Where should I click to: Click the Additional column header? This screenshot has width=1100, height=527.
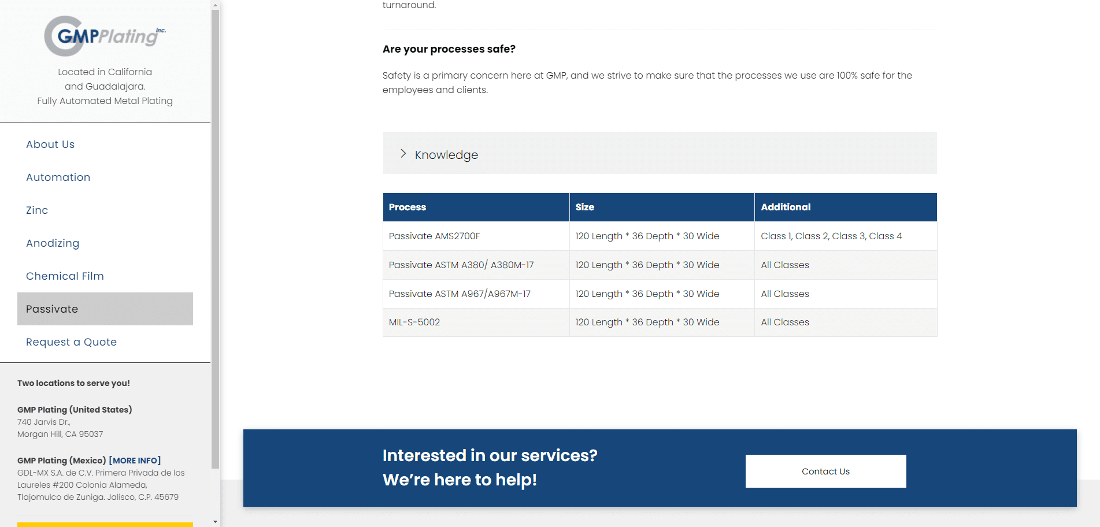(786, 207)
